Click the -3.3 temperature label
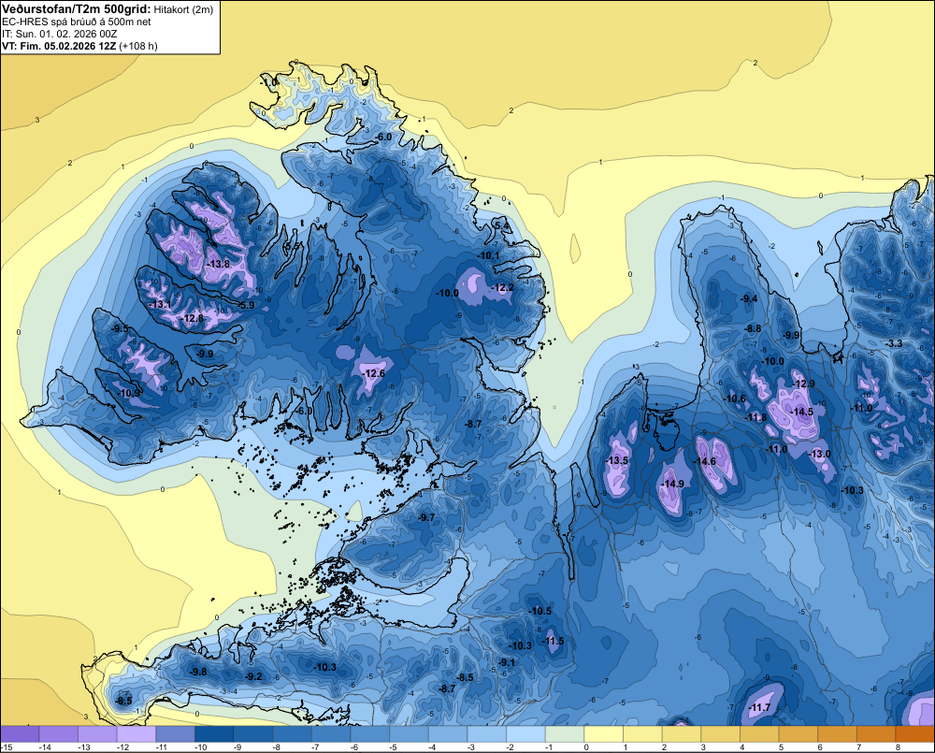Viewport: 935px width, 753px height. (x=895, y=343)
